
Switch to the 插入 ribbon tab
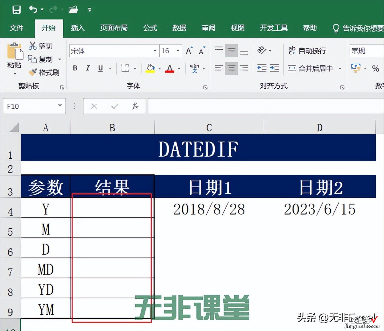78,28
